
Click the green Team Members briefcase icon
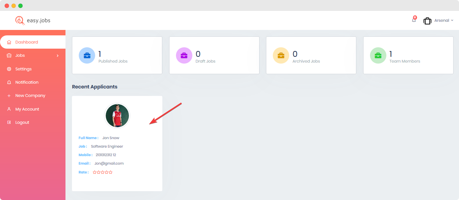pos(378,55)
